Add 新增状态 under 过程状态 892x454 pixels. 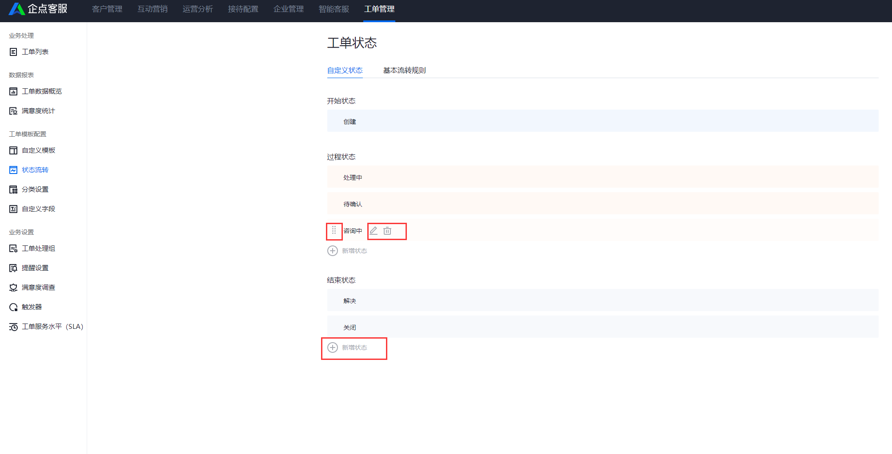click(x=354, y=251)
